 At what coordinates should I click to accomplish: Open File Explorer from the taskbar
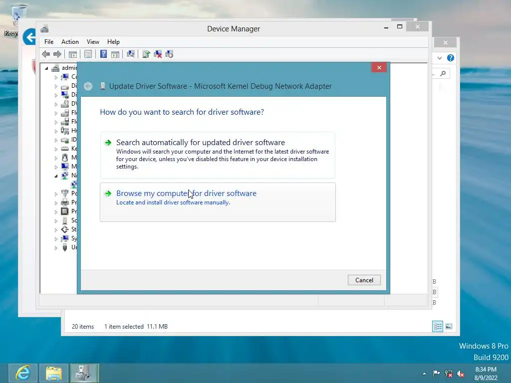pos(54,373)
